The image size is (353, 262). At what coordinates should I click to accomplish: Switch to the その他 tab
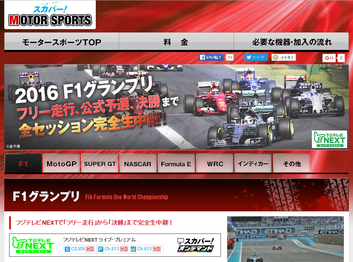click(291, 164)
